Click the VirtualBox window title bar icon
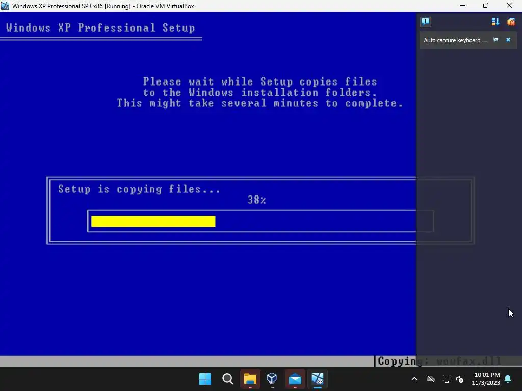The height and width of the screenshot is (391, 522). tap(5, 6)
